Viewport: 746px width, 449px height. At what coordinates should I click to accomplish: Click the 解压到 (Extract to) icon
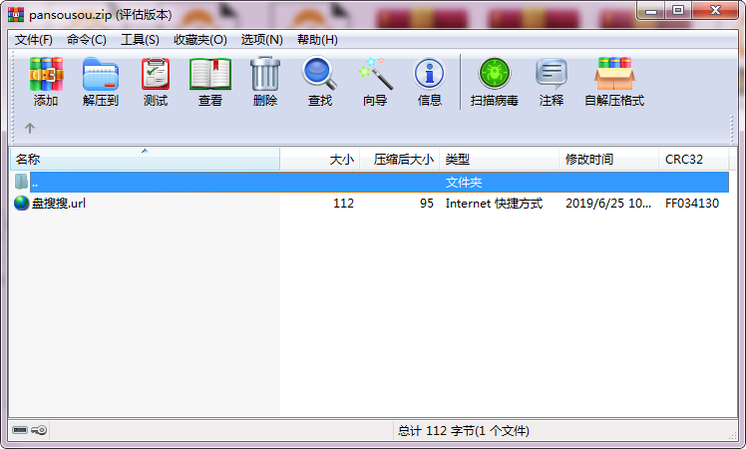[x=101, y=74]
